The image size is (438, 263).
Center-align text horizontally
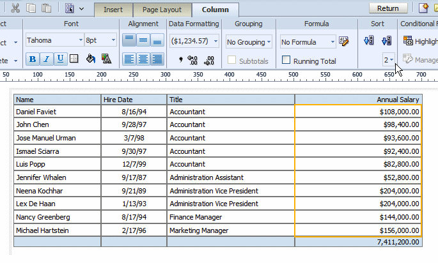pos(143,59)
